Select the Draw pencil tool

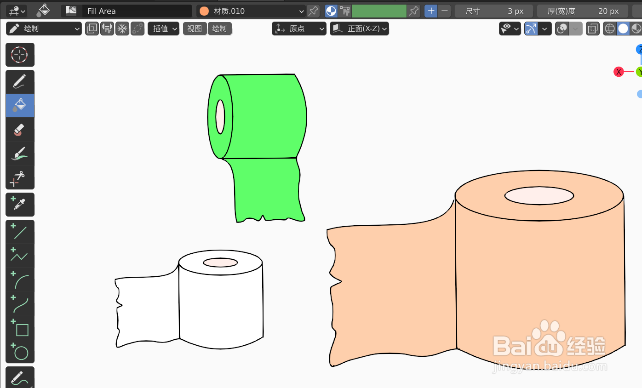[20, 81]
